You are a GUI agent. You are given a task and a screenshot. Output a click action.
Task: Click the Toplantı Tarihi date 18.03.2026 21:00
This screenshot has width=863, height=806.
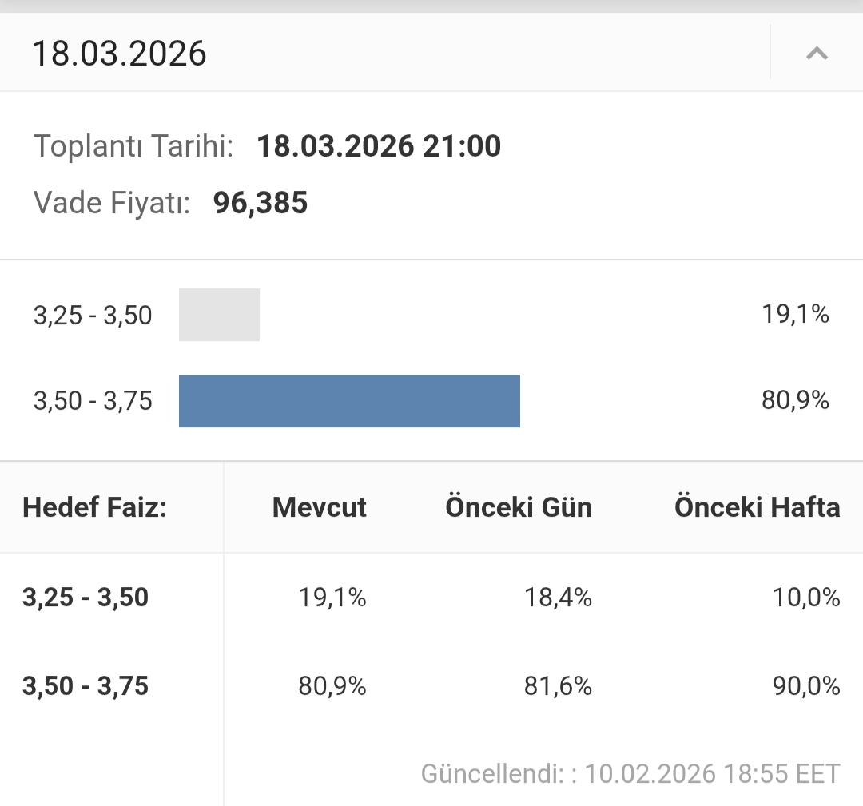pos(379,146)
